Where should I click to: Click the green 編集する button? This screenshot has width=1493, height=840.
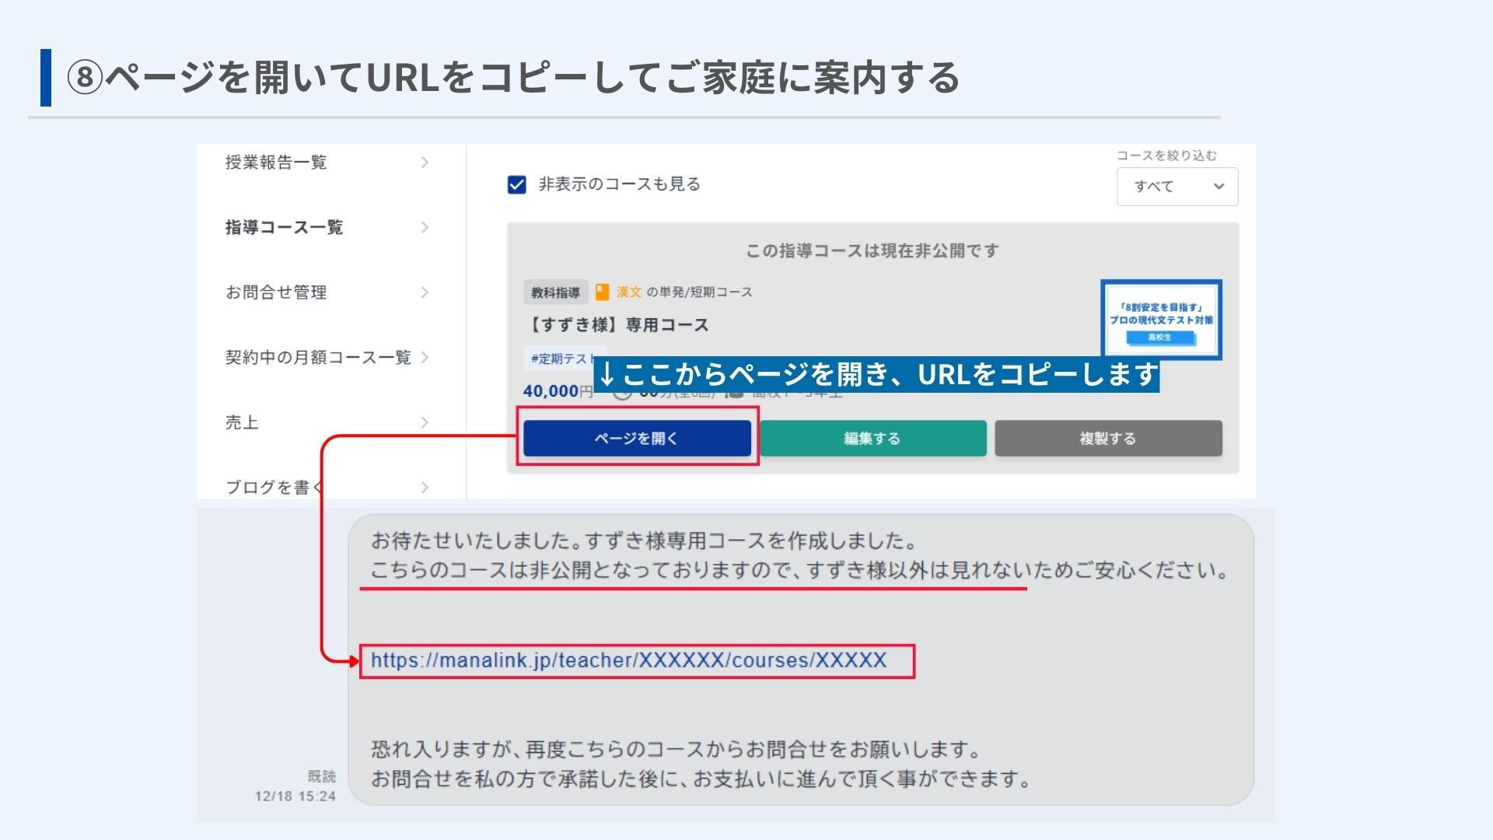pos(872,438)
